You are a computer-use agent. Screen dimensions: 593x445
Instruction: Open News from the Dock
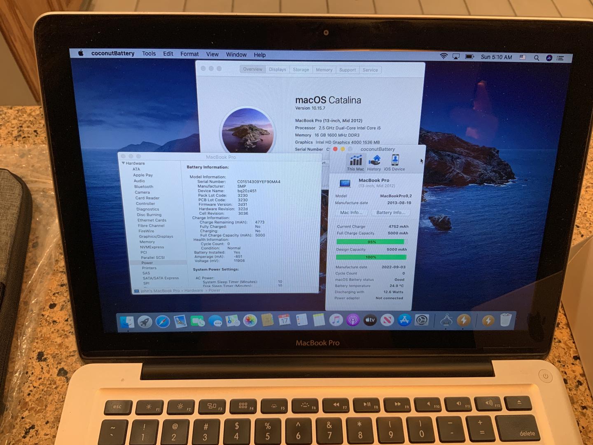tap(387, 320)
